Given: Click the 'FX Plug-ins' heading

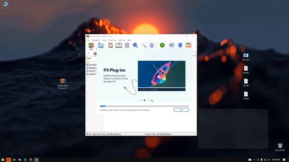Looking at the screenshot, I should 114,70.
